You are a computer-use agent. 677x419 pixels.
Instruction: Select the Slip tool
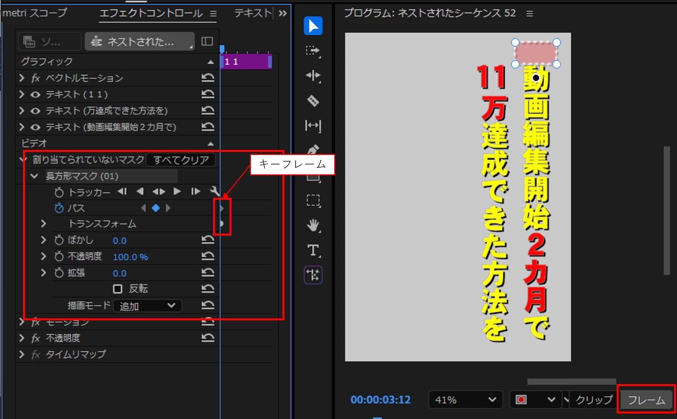313,126
